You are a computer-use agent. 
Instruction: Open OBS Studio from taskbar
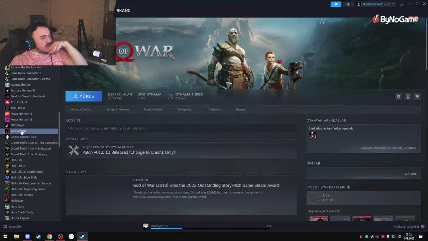click(60, 237)
